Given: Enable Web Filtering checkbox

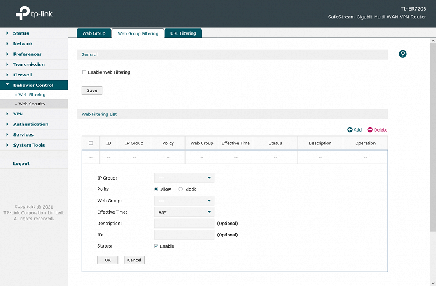Looking at the screenshot, I should pos(84,72).
